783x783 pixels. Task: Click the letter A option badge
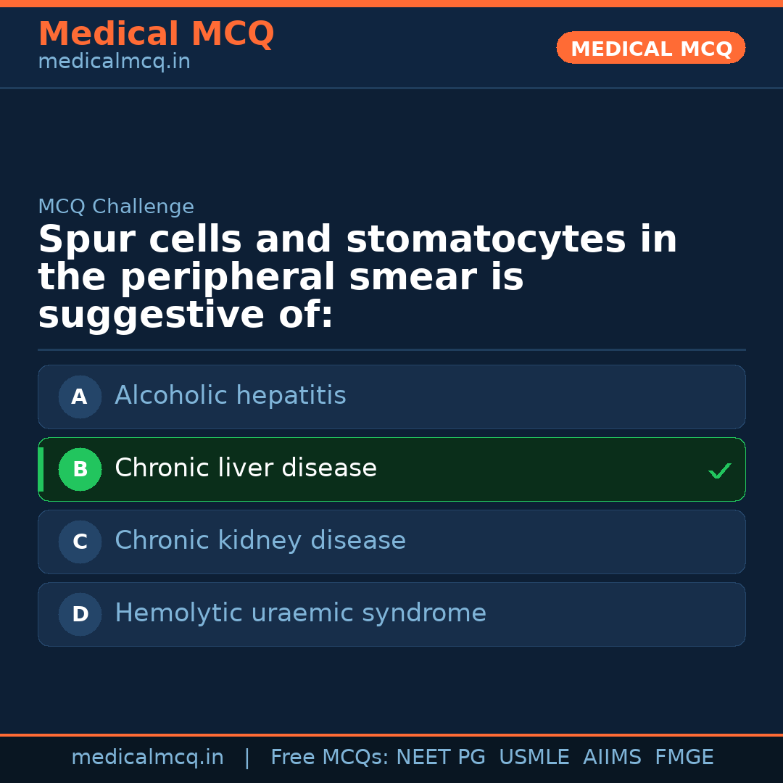point(80,397)
